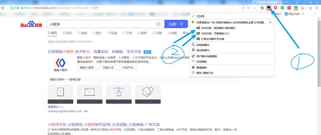Click the green circle checkmark extension icon

click(282, 8)
